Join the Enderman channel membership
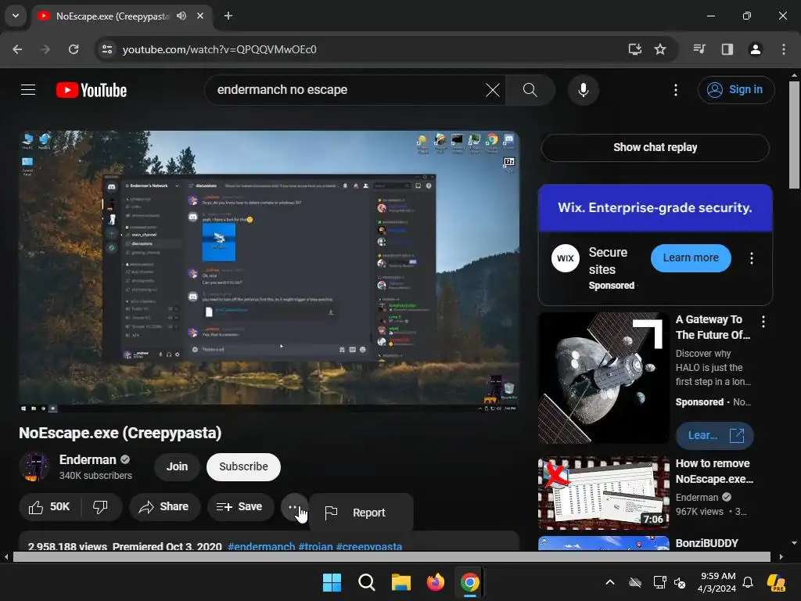Image resolution: width=801 pixels, height=601 pixels. coord(177,466)
